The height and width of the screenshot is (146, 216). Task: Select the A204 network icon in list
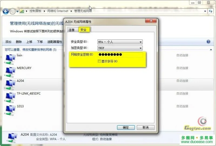point(10,85)
